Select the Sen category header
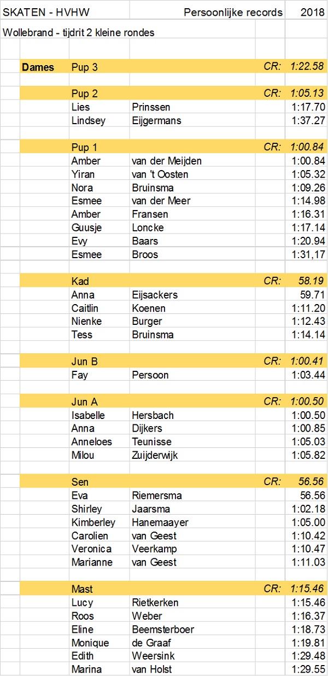The width and height of the screenshot is (328, 676). [80, 482]
